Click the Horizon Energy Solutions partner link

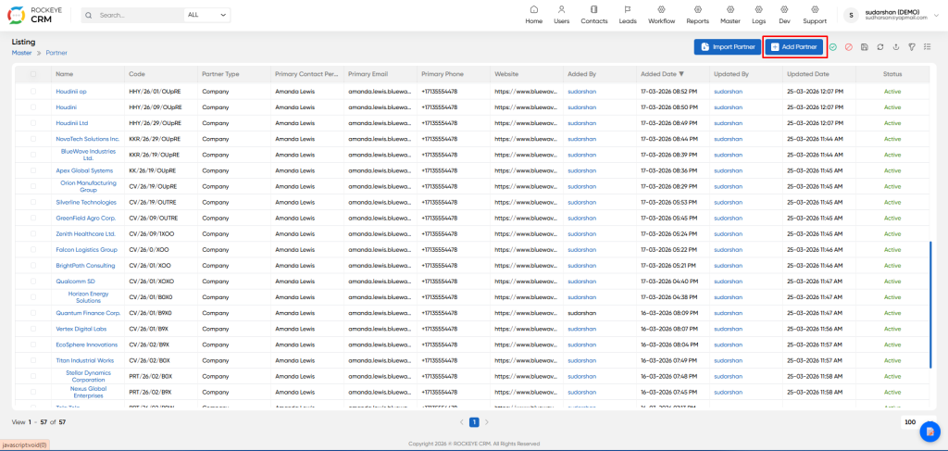pyautogui.click(x=88, y=297)
